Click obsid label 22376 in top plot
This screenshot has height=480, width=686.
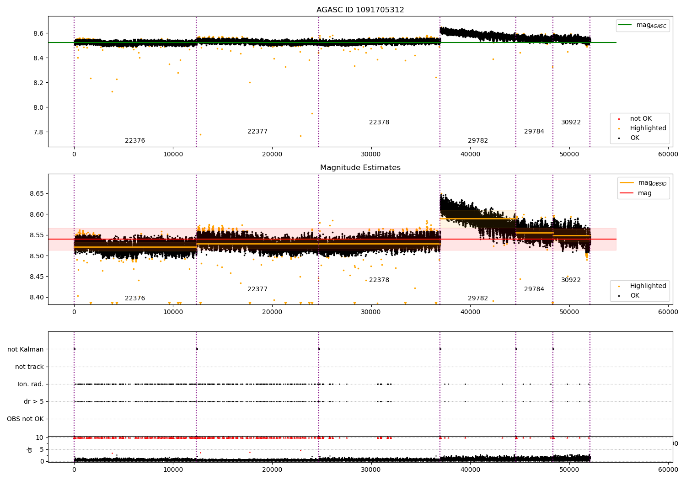tap(135, 141)
